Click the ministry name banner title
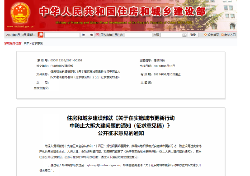 click(123, 12)
